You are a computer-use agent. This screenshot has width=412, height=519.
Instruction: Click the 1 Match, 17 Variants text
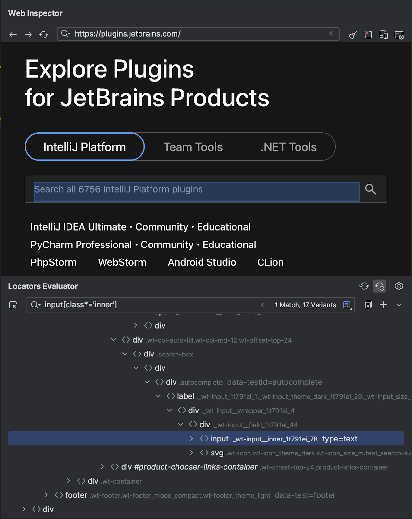pyautogui.click(x=305, y=305)
